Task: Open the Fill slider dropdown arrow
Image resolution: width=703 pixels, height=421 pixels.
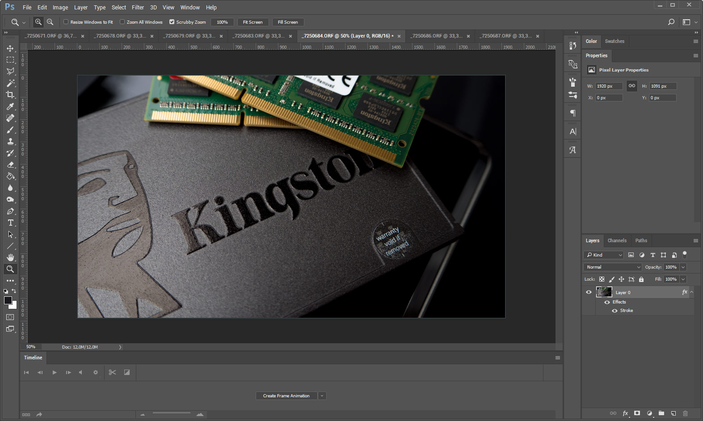Action: 683,279
